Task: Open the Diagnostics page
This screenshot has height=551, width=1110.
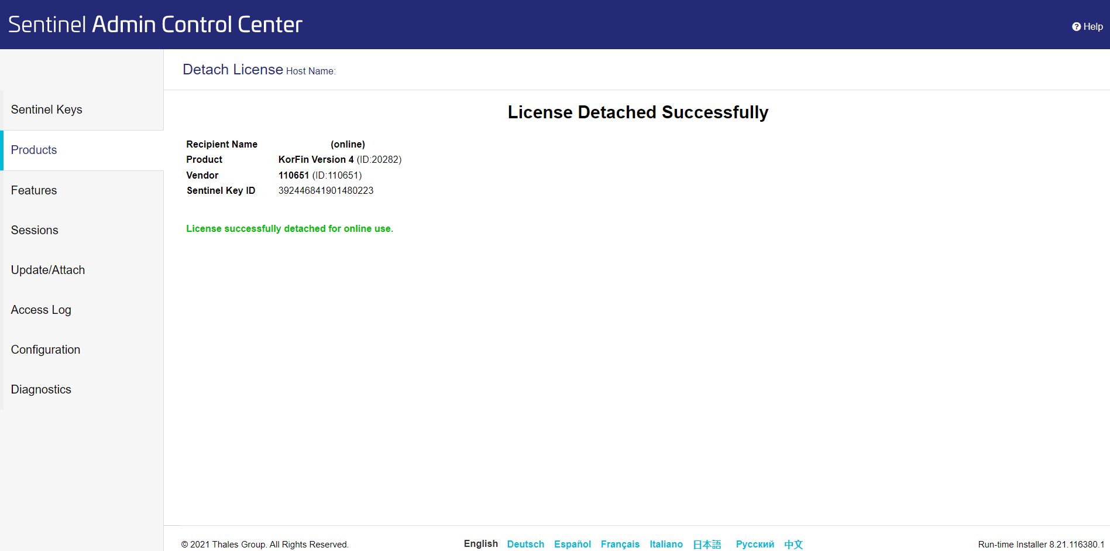Action: [41, 389]
